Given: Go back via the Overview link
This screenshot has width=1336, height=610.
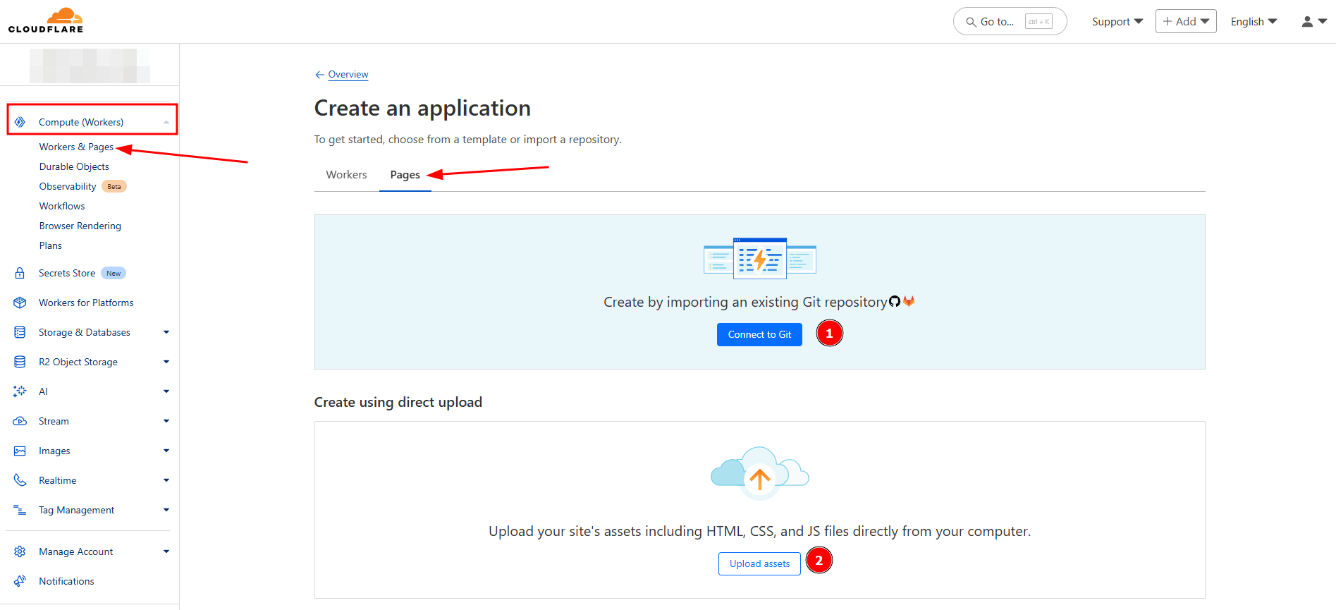Looking at the screenshot, I should click(x=348, y=74).
